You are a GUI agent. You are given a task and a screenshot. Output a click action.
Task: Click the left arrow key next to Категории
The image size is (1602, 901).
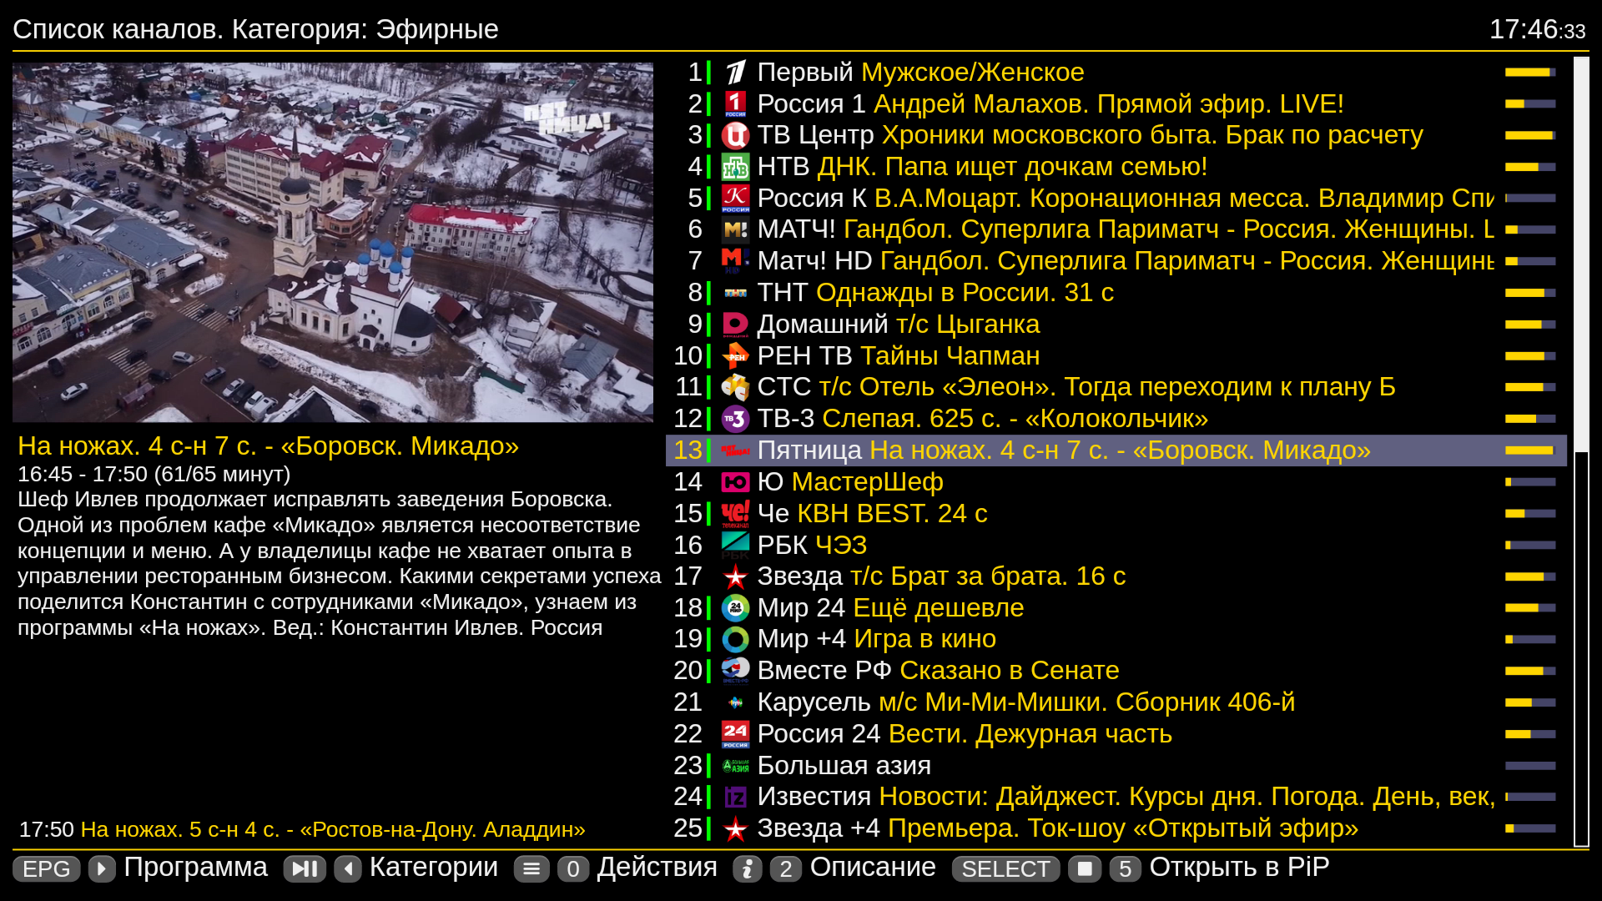348,868
